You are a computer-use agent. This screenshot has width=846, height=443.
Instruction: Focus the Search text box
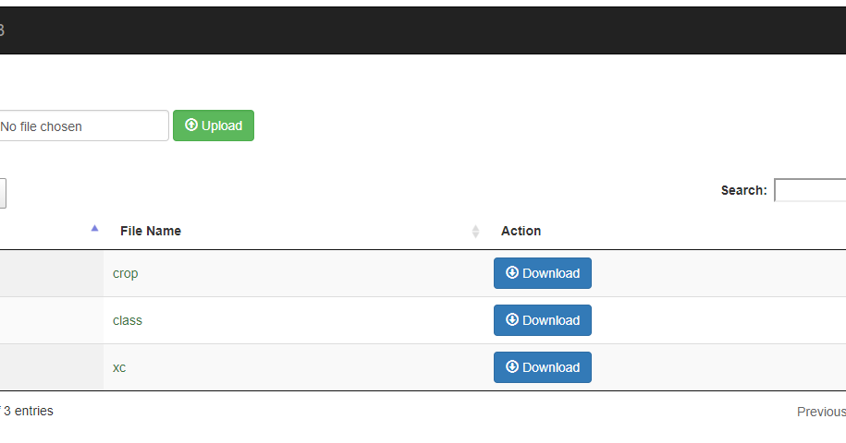[x=810, y=190]
